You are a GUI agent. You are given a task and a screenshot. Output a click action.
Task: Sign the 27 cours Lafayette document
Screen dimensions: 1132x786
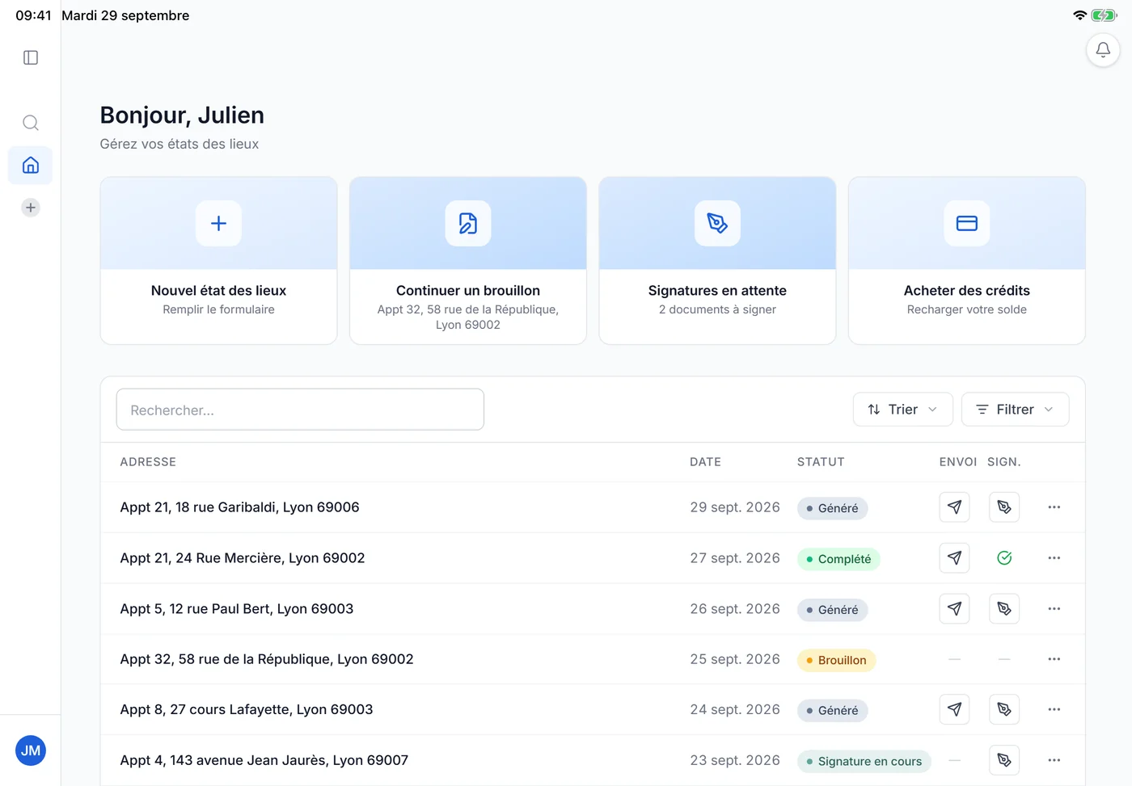point(1004,709)
